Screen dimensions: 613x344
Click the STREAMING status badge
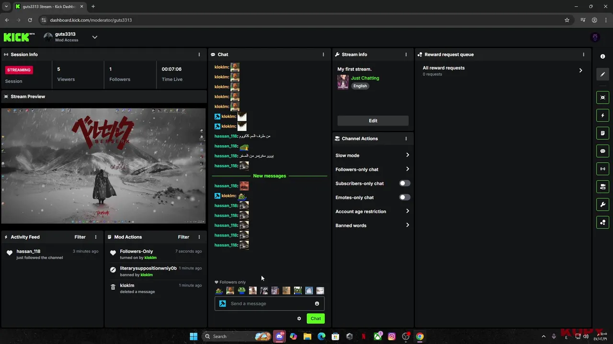[x=19, y=70]
